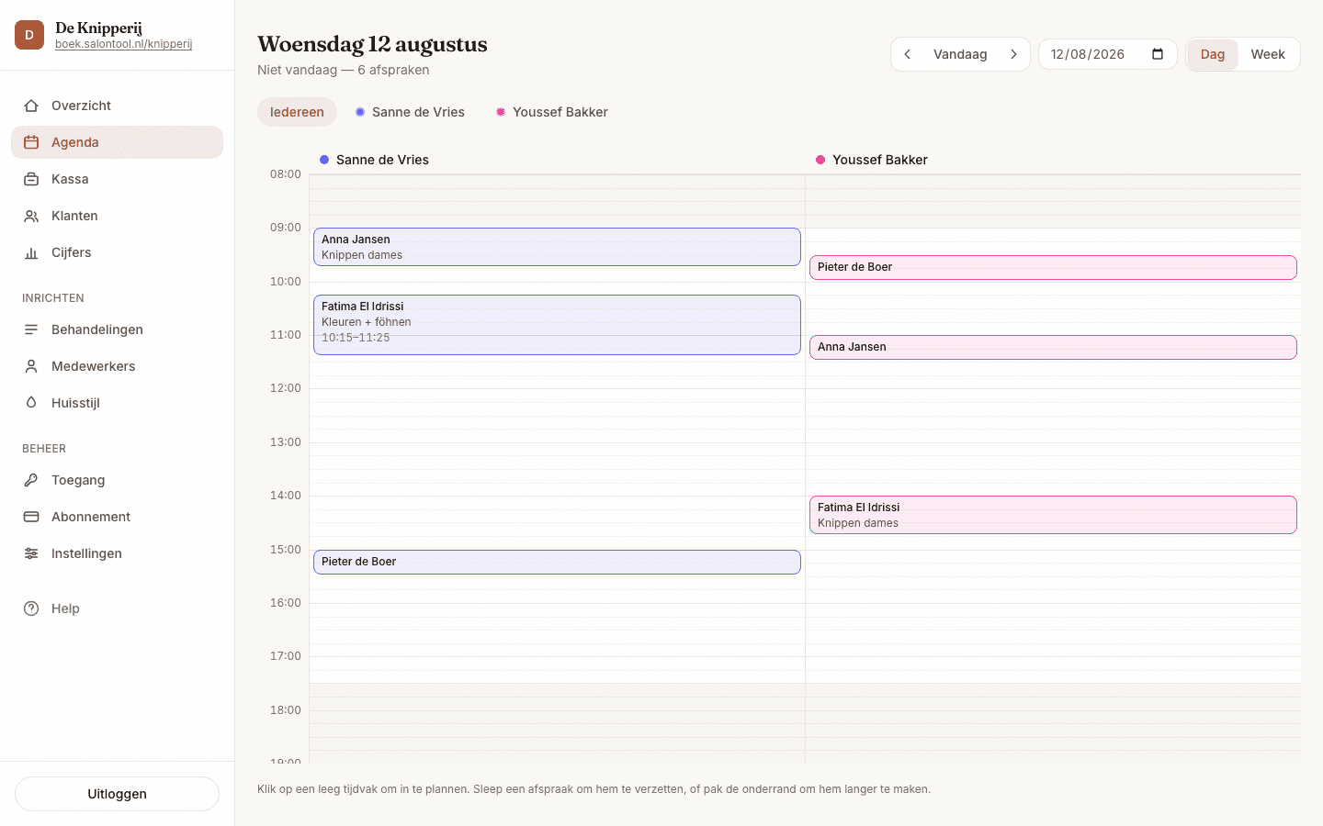Go to the previous day arrow
Viewport: 1323px width, 826px height.
(908, 54)
